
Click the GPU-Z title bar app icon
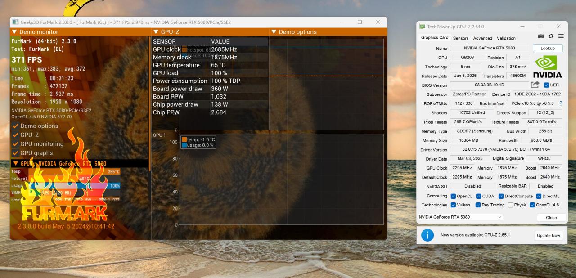pos(422,27)
